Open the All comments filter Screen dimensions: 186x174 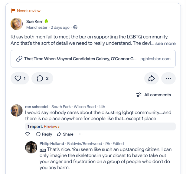point(154,95)
